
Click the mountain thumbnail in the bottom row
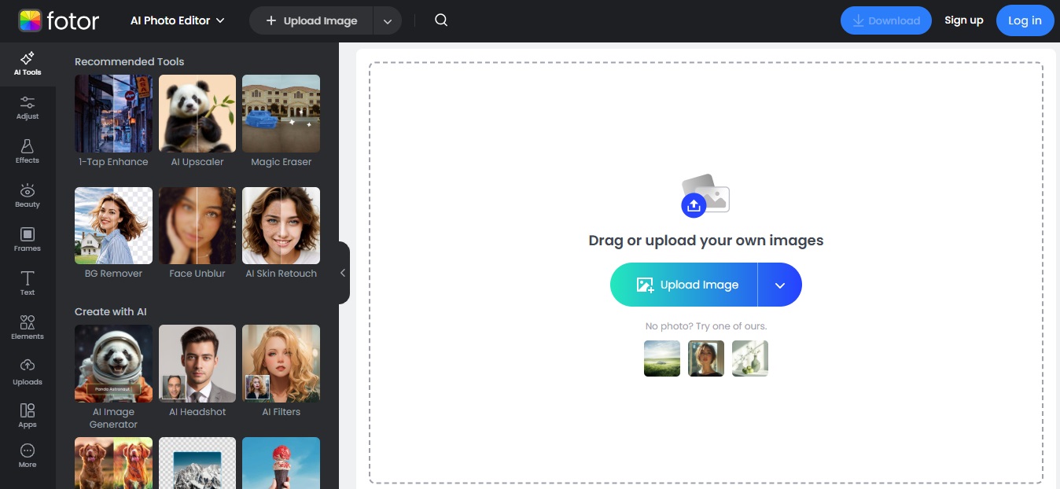coord(197,463)
